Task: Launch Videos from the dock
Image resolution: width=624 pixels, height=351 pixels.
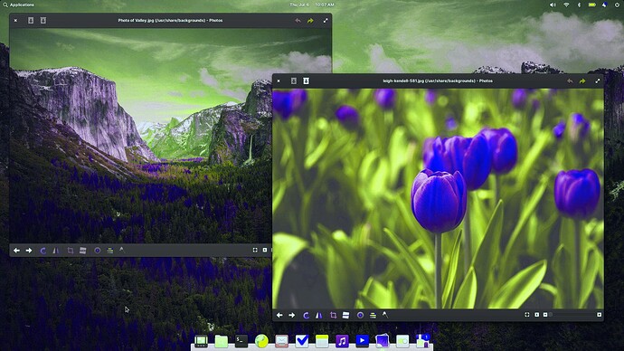Action: [x=362, y=341]
